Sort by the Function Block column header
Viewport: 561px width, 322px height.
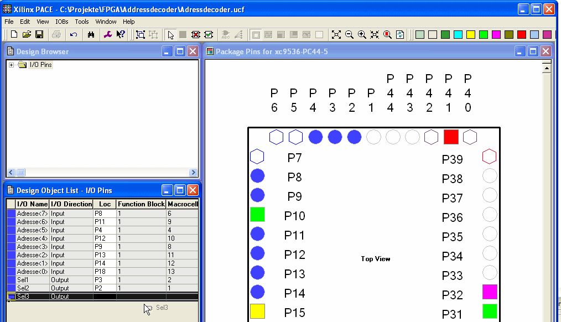(141, 204)
